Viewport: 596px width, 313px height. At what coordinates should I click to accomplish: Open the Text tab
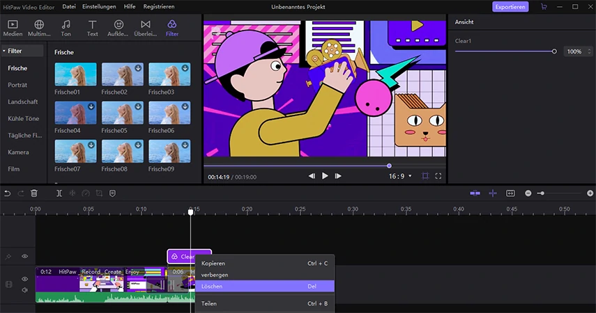[x=92, y=29]
